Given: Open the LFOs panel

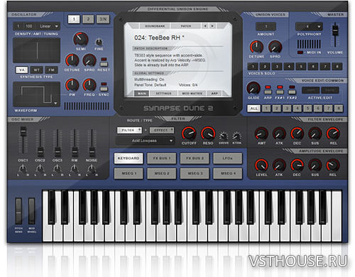Looking at the screenshot, I should (x=228, y=158).
